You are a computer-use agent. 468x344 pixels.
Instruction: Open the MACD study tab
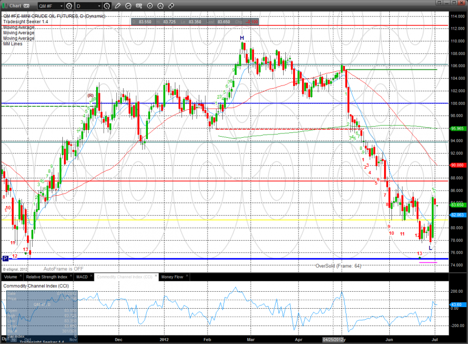(x=82, y=276)
